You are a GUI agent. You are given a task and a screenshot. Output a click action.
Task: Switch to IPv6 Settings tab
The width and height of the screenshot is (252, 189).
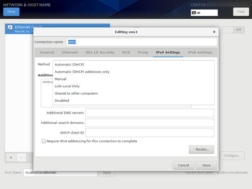[x=200, y=52]
